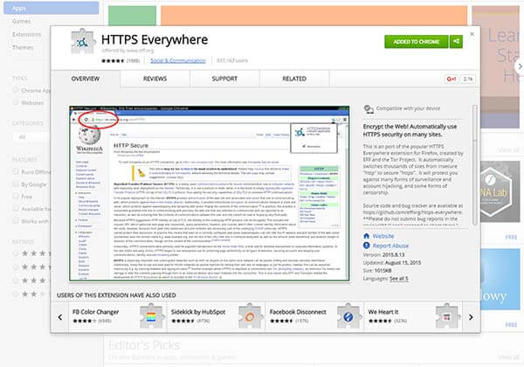Click the green share button
The image size is (524, 367).
pyautogui.click(x=456, y=41)
